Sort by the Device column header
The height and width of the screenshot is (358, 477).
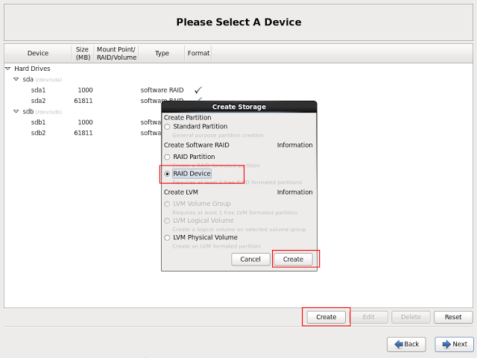tap(38, 53)
